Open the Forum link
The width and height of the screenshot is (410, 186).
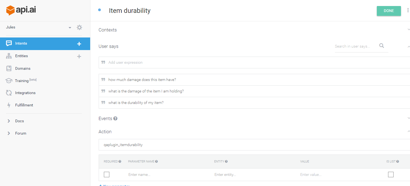pyautogui.click(x=21, y=133)
